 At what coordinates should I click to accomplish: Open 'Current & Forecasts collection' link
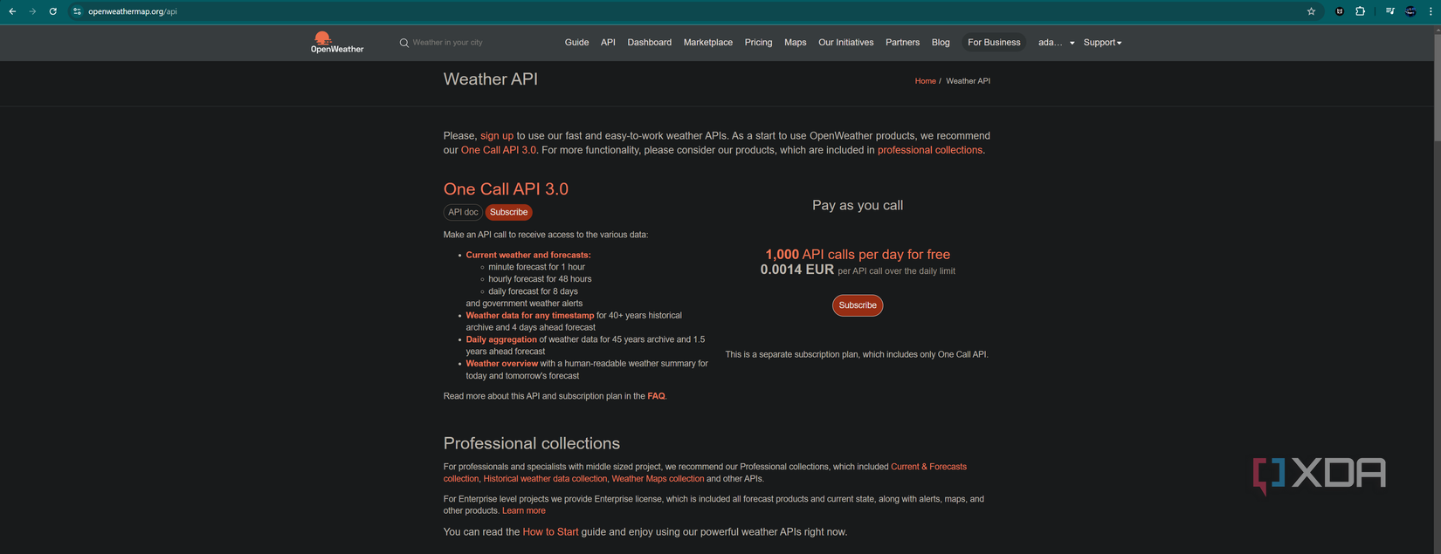(928, 467)
